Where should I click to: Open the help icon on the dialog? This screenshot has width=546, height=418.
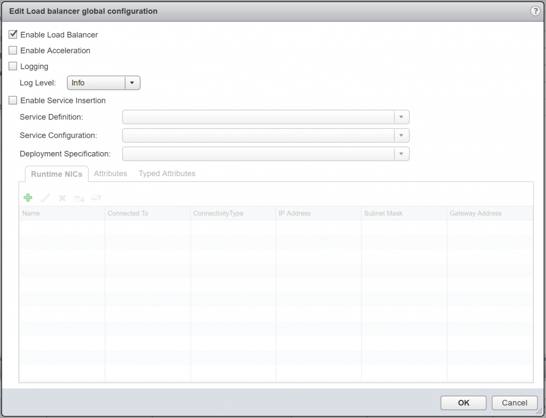click(535, 11)
